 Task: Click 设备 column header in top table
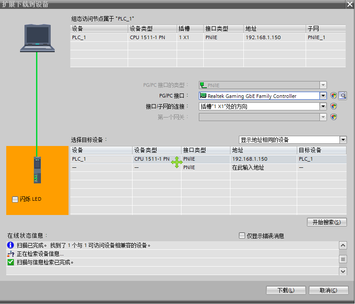pos(99,29)
